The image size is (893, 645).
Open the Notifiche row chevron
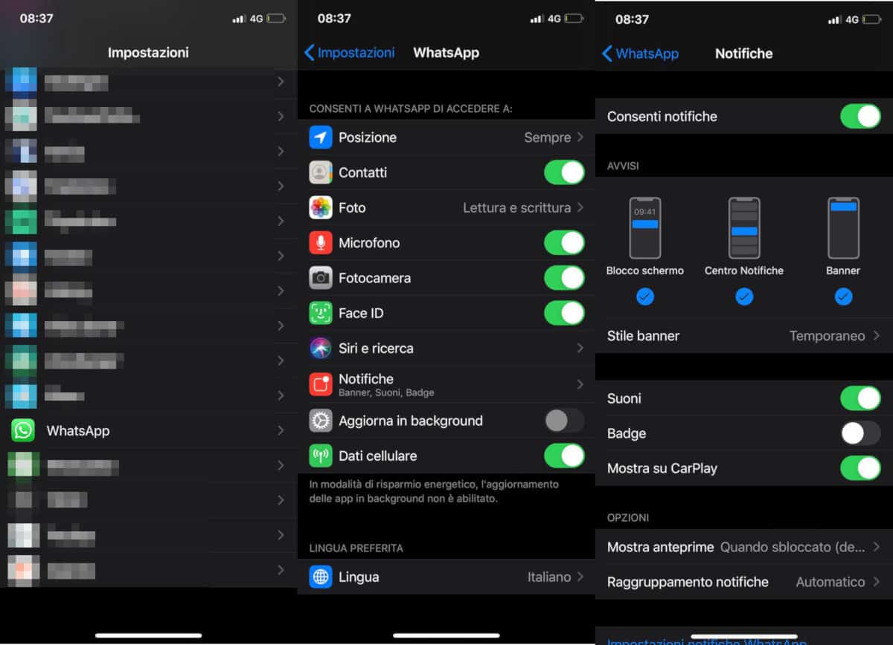pyautogui.click(x=580, y=383)
